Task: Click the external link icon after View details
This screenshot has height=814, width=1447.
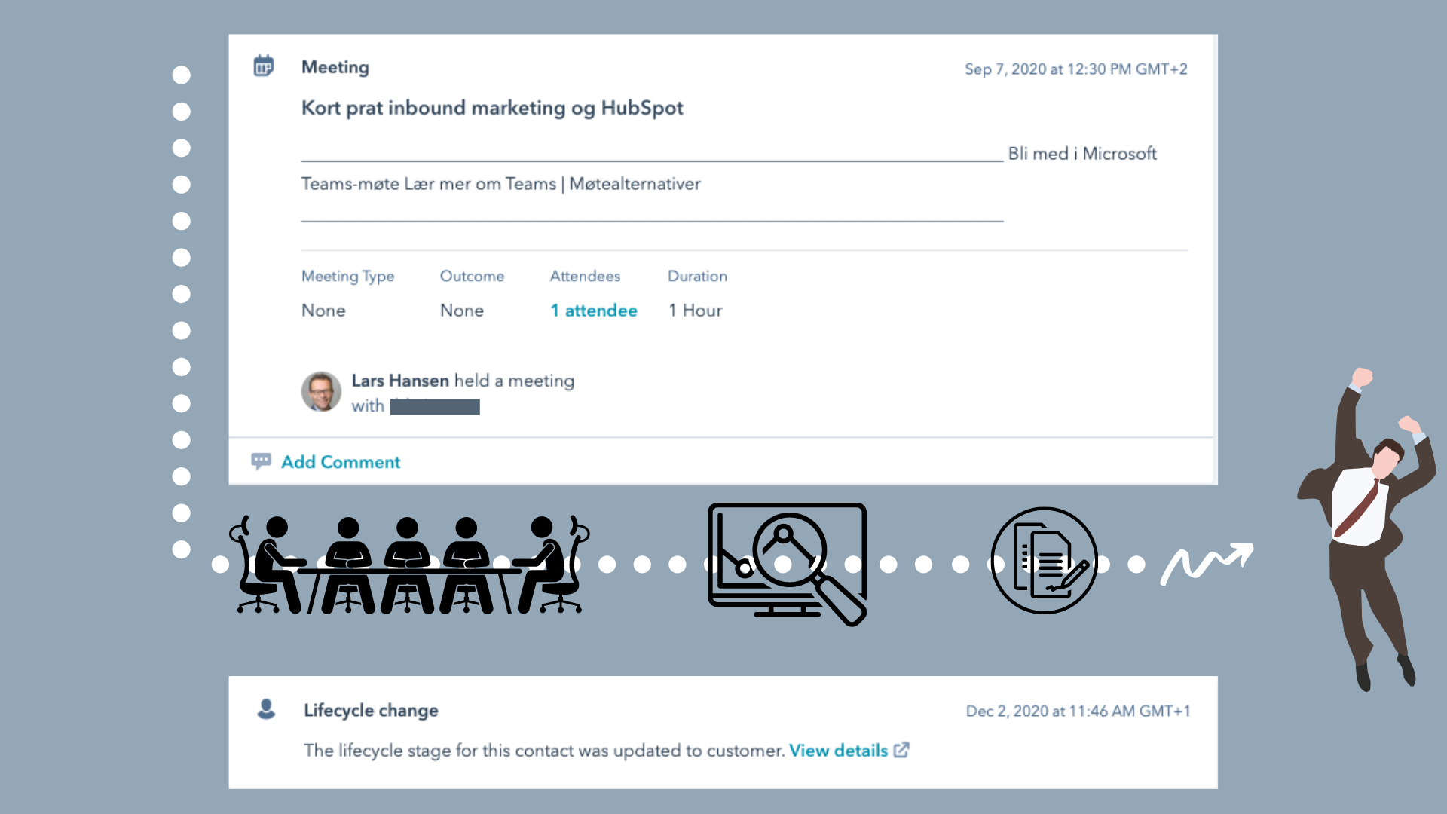Action: click(x=901, y=750)
